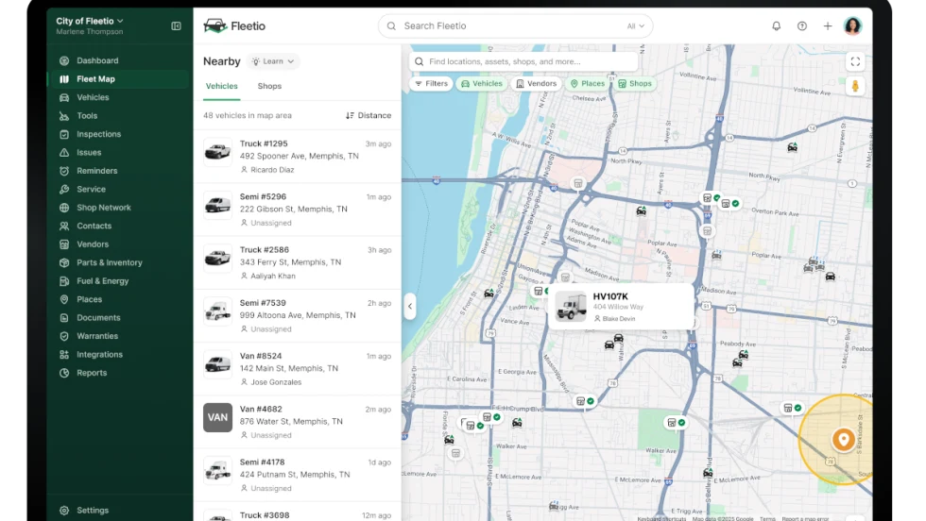Click Jose Gonzales operator name

(276, 381)
